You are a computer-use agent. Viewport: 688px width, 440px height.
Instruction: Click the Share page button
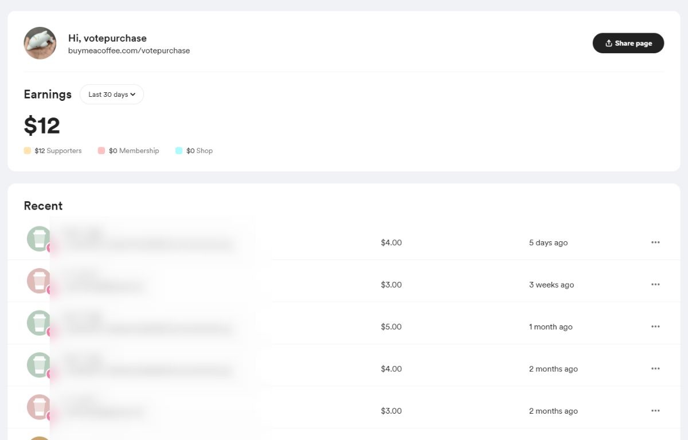tap(628, 43)
